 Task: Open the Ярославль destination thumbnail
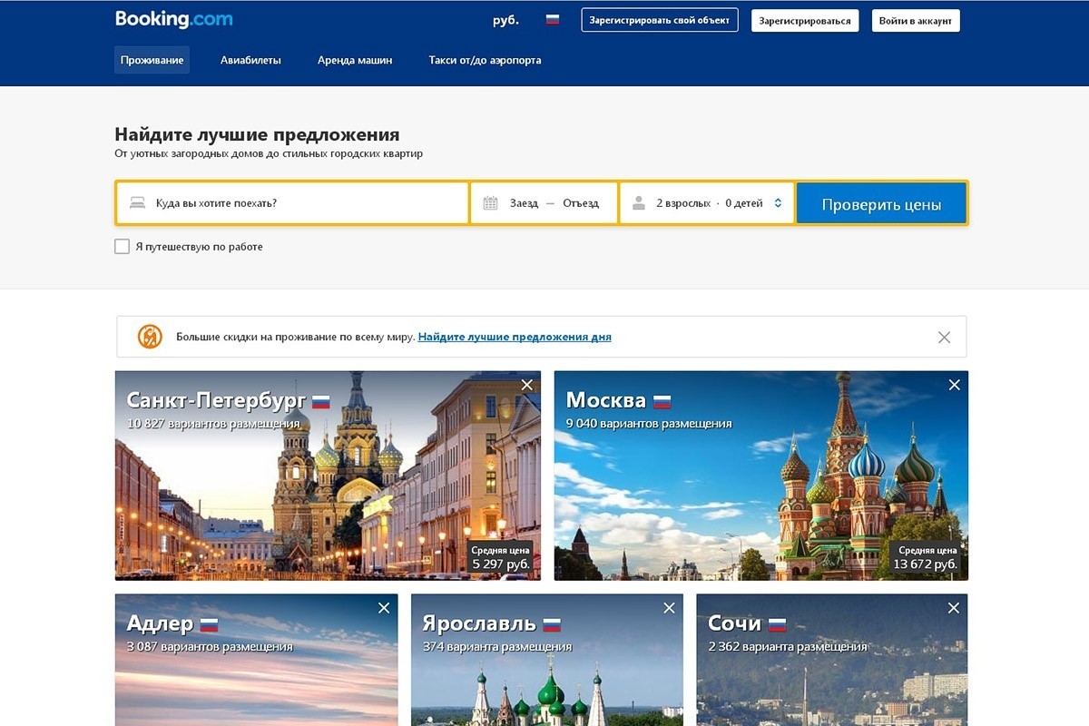(547, 672)
